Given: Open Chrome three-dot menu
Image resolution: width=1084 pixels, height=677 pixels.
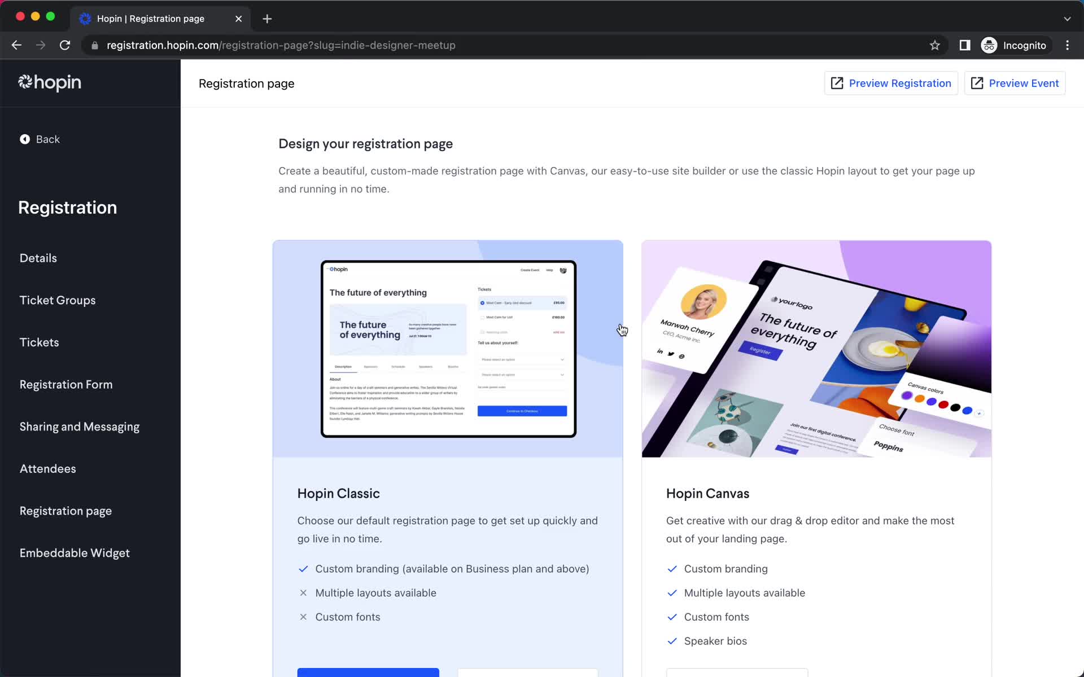Looking at the screenshot, I should pyautogui.click(x=1067, y=45).
